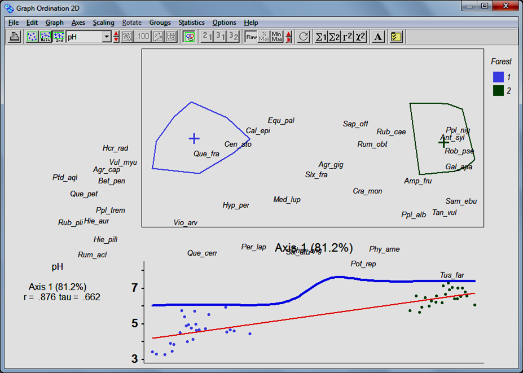Open the Statistics menu
The height and width of the screenshot is (373, 523).
pyautogui.click(x=191, y=23)
